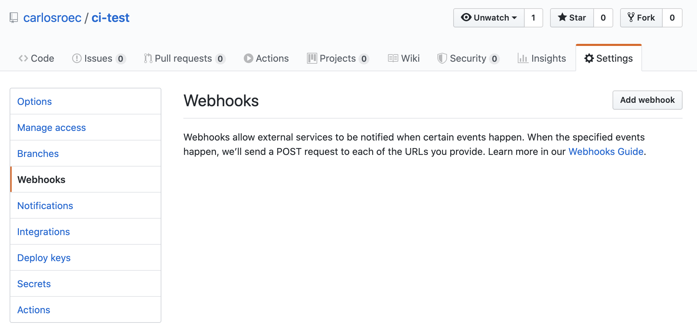Open Secrets settings
697x329 pixels.
(x=85, y=284)
